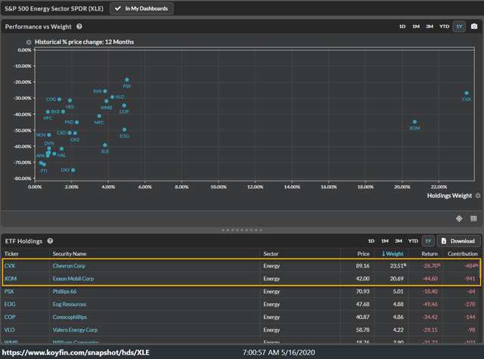
Task: Switch to grid table view icon
Action: (473, 218)
